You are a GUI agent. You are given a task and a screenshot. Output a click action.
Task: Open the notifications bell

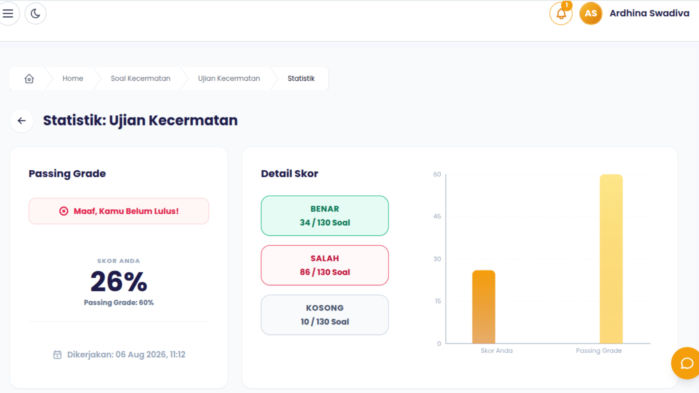point(561,14)
